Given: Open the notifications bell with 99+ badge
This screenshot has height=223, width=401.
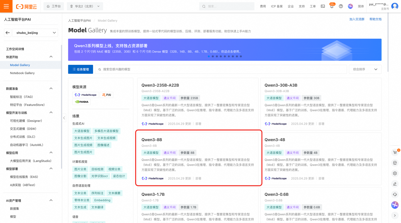Looking at the screenshot, I should click(x=331, y=6).
